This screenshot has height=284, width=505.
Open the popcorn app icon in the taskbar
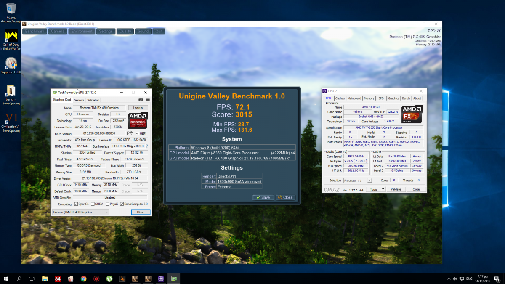tap(71, 279)
